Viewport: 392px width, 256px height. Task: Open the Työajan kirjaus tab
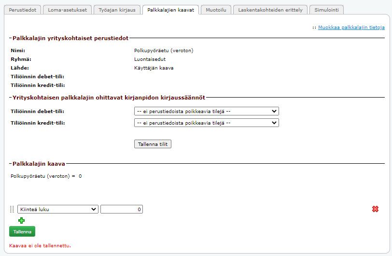[117, 10]
